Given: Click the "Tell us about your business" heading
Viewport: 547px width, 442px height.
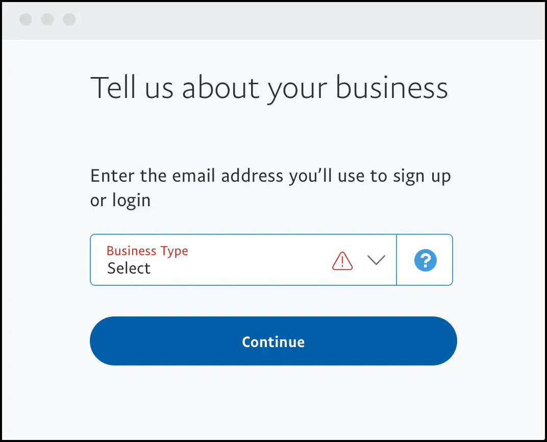Looking at the screenshot, I should tap(269, 89).
